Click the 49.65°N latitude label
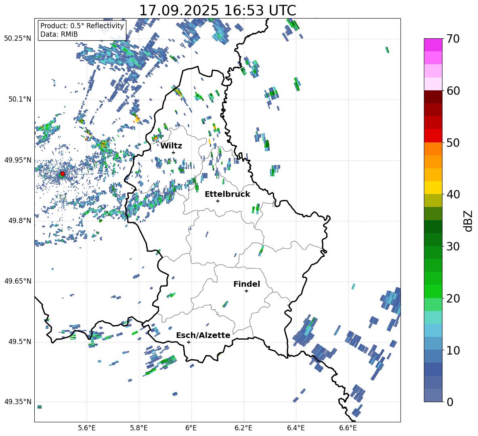This screenshot has height=436, width=478. (x=18, y=281)
